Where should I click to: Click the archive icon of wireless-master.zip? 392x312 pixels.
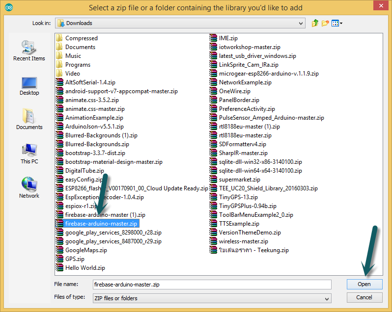213,241
